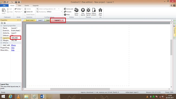The image size is (176, 99).
Task: Click the Save icon in title bar
Action: (5, 2)
